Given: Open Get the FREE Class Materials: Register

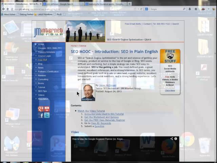Looking at the screenshot, I should click(x=105, y=120).
